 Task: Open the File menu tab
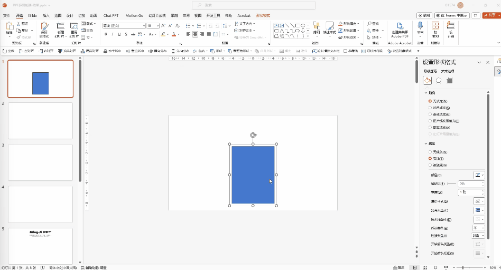6,15
